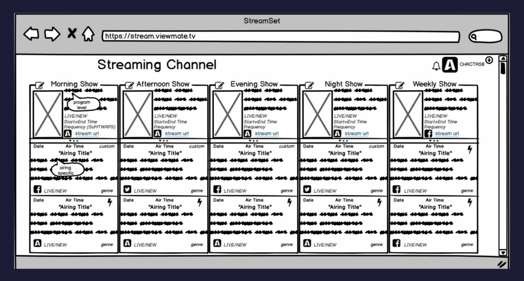Click the edit icon beside Weekly Show
524x281 pixels.
coord(400,85)
